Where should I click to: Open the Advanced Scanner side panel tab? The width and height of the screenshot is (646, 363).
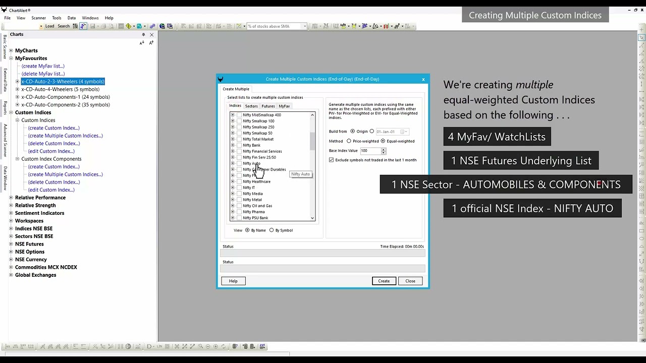5,140
